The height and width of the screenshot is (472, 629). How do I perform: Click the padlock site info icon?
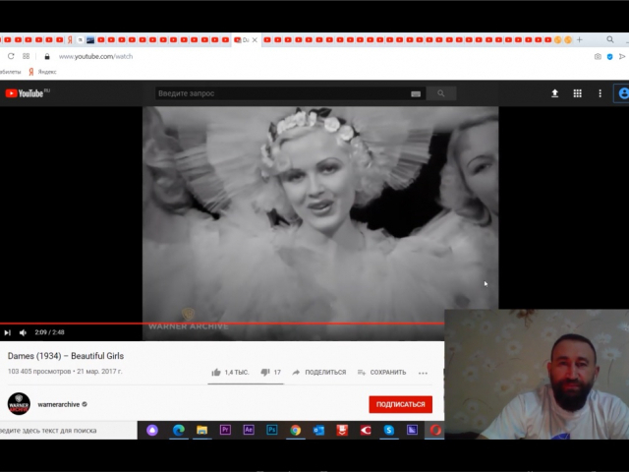[x=47, y=57]
